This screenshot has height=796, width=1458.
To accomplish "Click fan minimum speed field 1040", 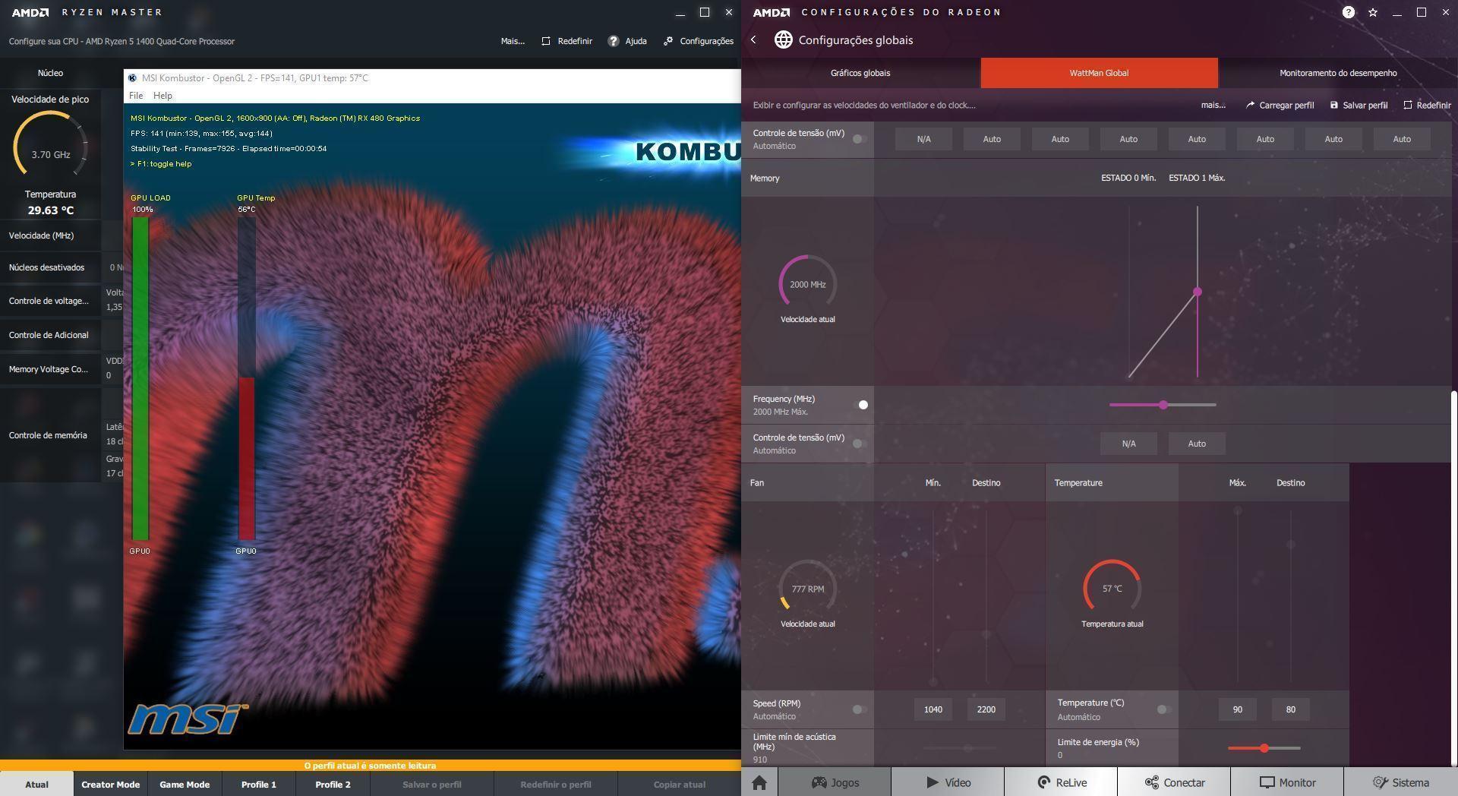I will pyautogui.click(x=933, y=709).
